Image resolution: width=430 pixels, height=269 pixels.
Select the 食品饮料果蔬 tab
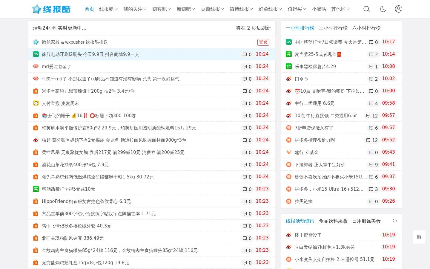click(333, 221)
